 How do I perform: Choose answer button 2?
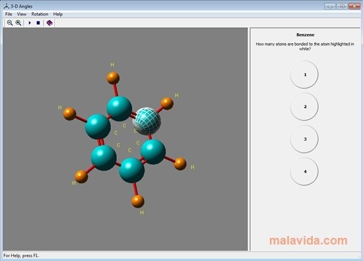(304, 107)
